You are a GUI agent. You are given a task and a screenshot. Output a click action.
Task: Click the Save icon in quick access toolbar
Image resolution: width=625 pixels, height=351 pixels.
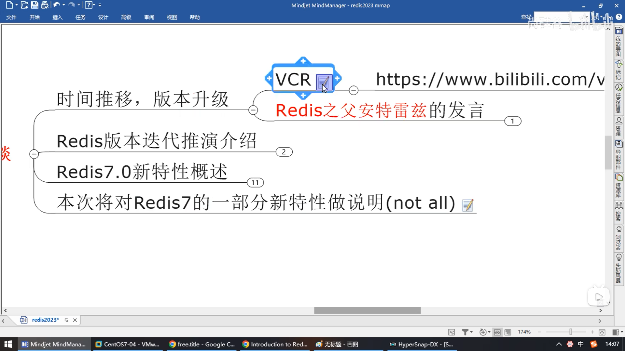(x=35, y=5)
